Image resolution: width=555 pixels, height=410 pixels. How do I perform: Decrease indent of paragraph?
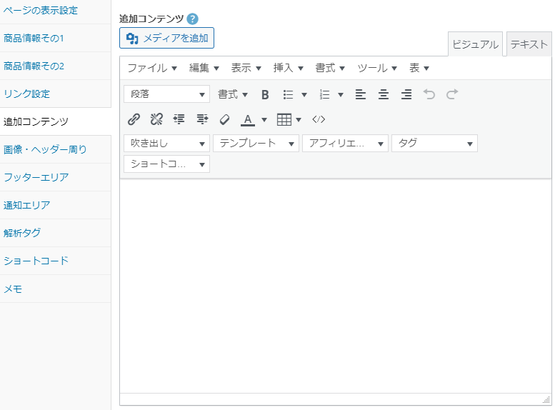tap(179, 119)
